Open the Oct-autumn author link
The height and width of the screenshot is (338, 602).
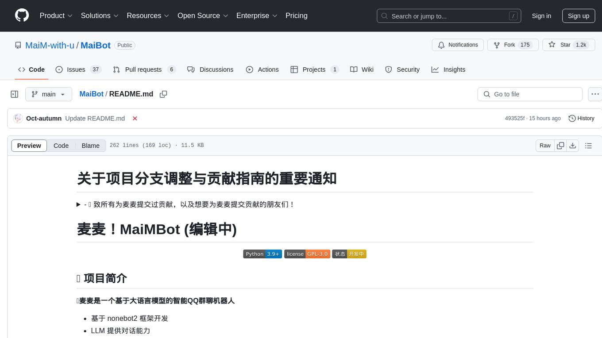pyautogui.click(x=44, y=119)
